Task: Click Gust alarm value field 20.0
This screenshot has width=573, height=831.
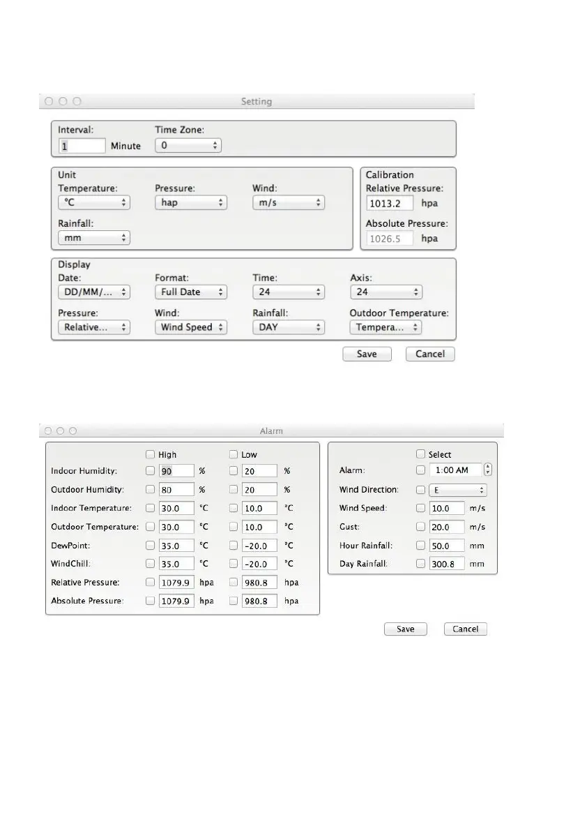Action: click(447, 527)
